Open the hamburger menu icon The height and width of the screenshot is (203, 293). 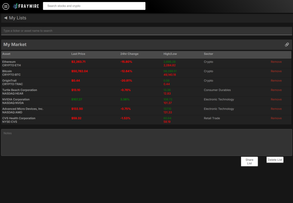click(x=6, y=6)
